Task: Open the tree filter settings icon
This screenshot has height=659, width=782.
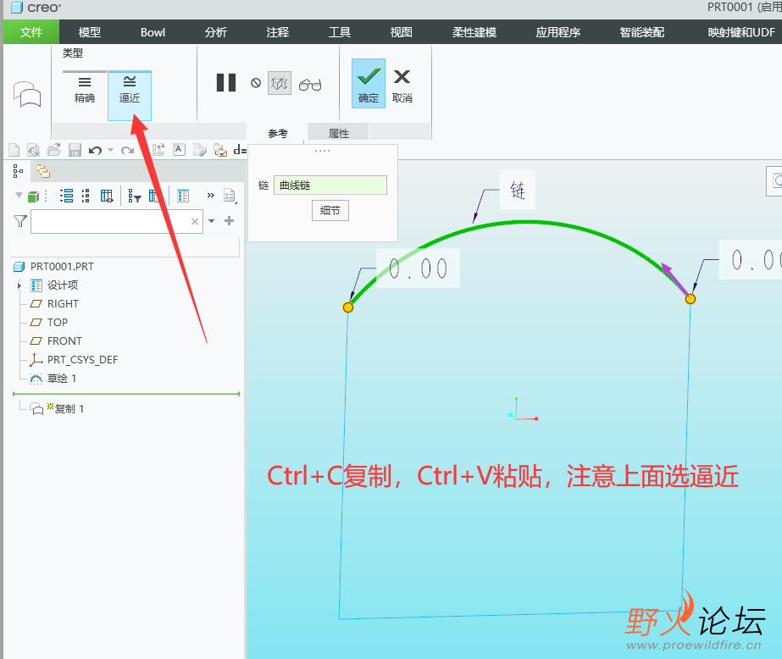Action: (135, 196)
